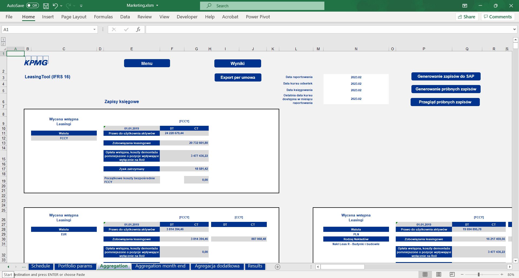This screenshot has height=278, width=519.
Task: Click outline level 1 button
Action: click(3, 39)
